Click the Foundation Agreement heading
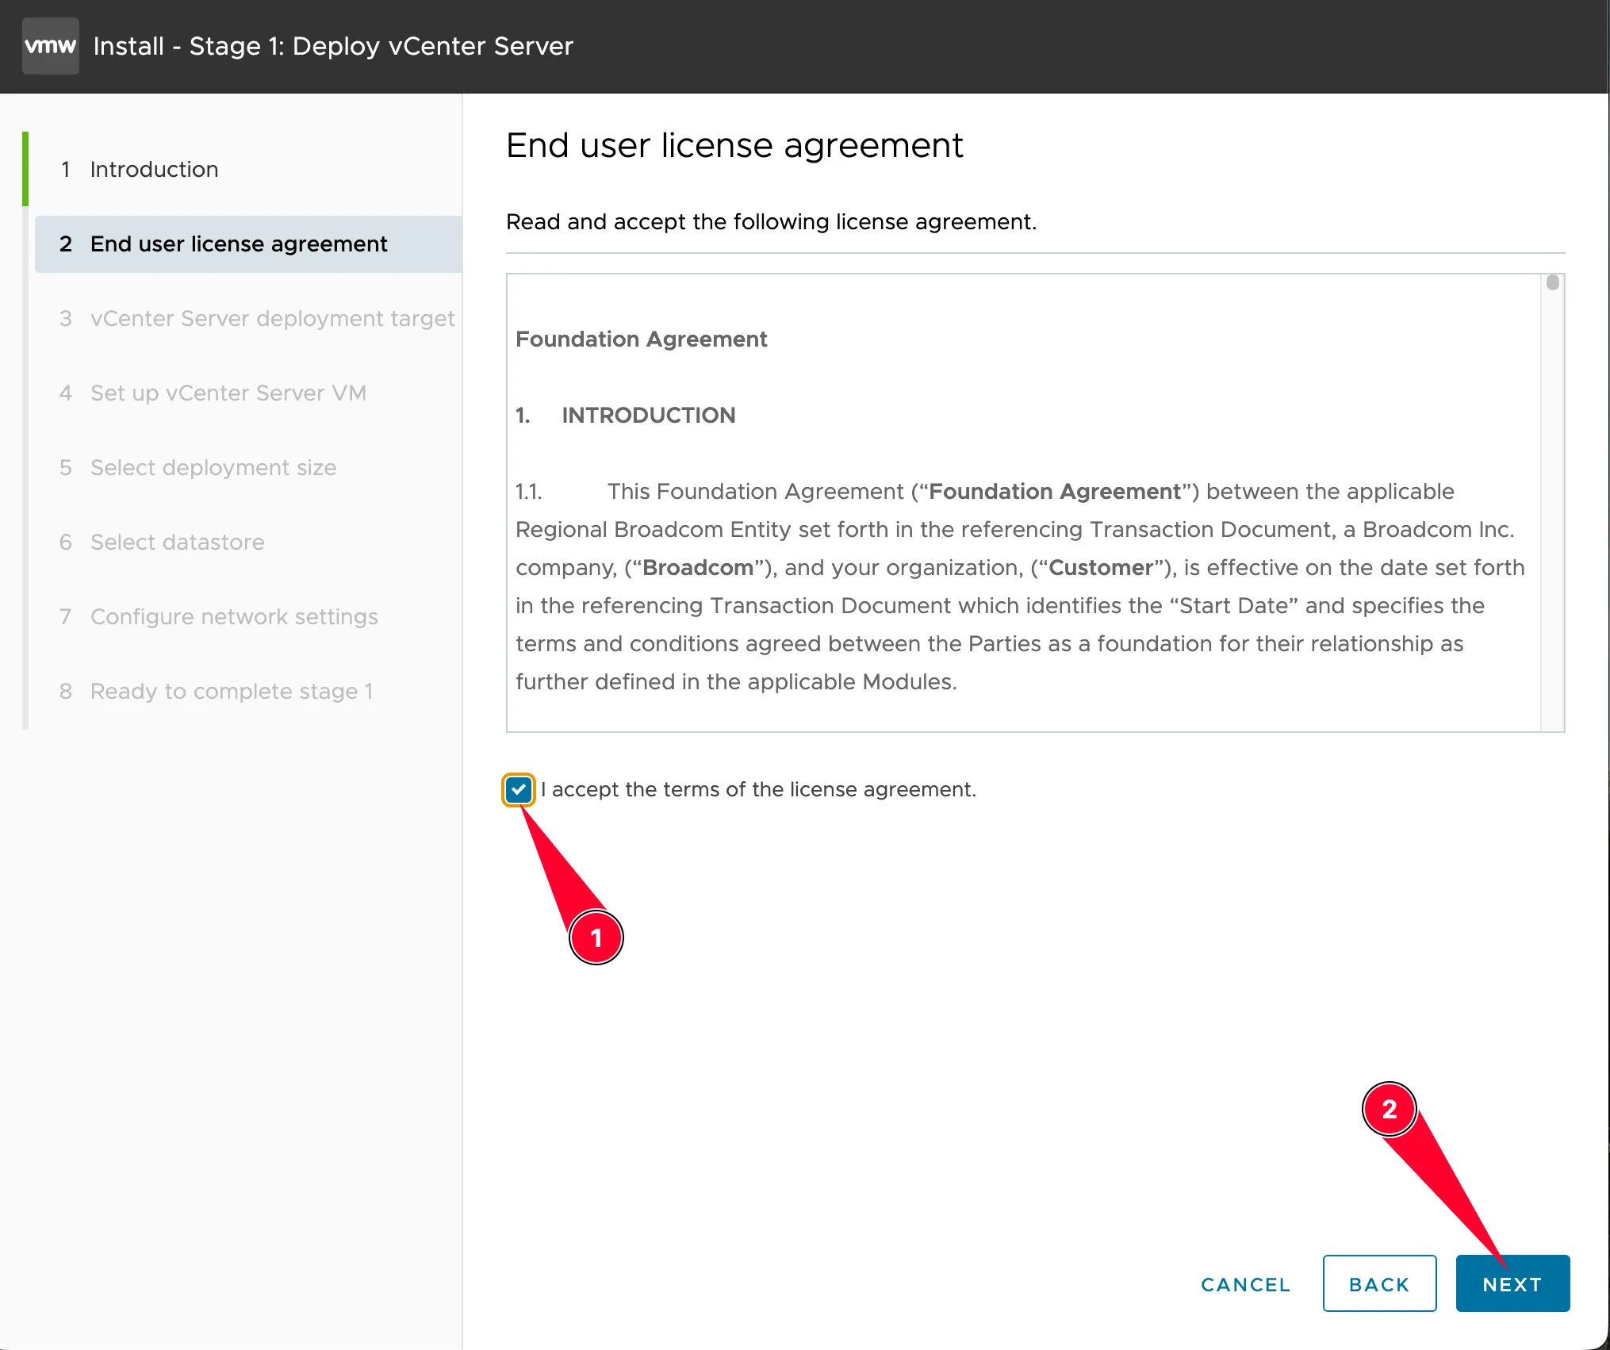 click(x=642, y=339)
